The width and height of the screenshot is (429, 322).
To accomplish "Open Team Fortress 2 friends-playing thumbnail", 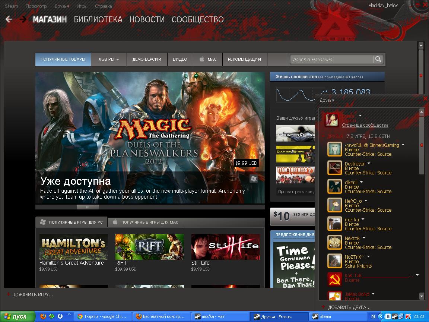I will tap(295, 175).
